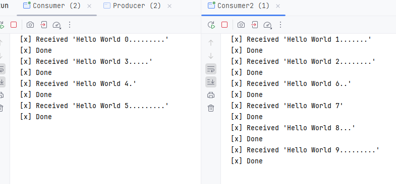The image size is (396, 184).
Task: Click the exit/attach icon in Consumer2 toolbar
Action: (254, 25)
